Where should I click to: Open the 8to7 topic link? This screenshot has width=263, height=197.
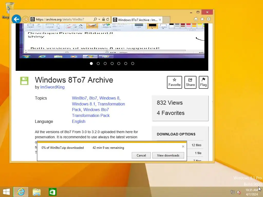click(93, 98)
